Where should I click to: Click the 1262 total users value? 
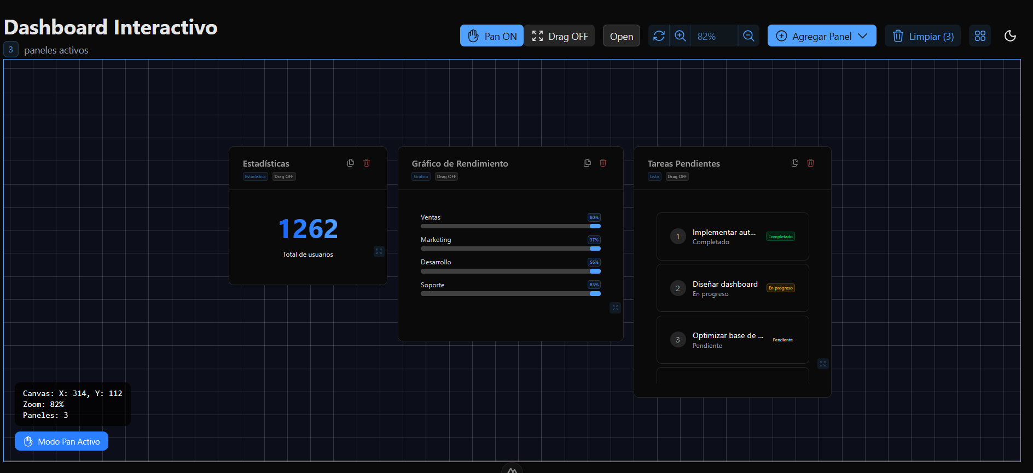point(308,228)
